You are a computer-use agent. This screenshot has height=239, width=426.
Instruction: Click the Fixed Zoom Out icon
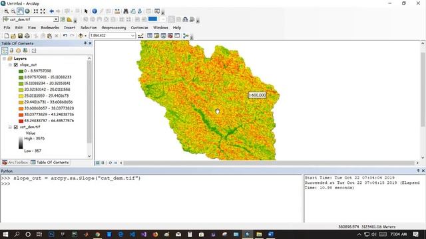43,11
